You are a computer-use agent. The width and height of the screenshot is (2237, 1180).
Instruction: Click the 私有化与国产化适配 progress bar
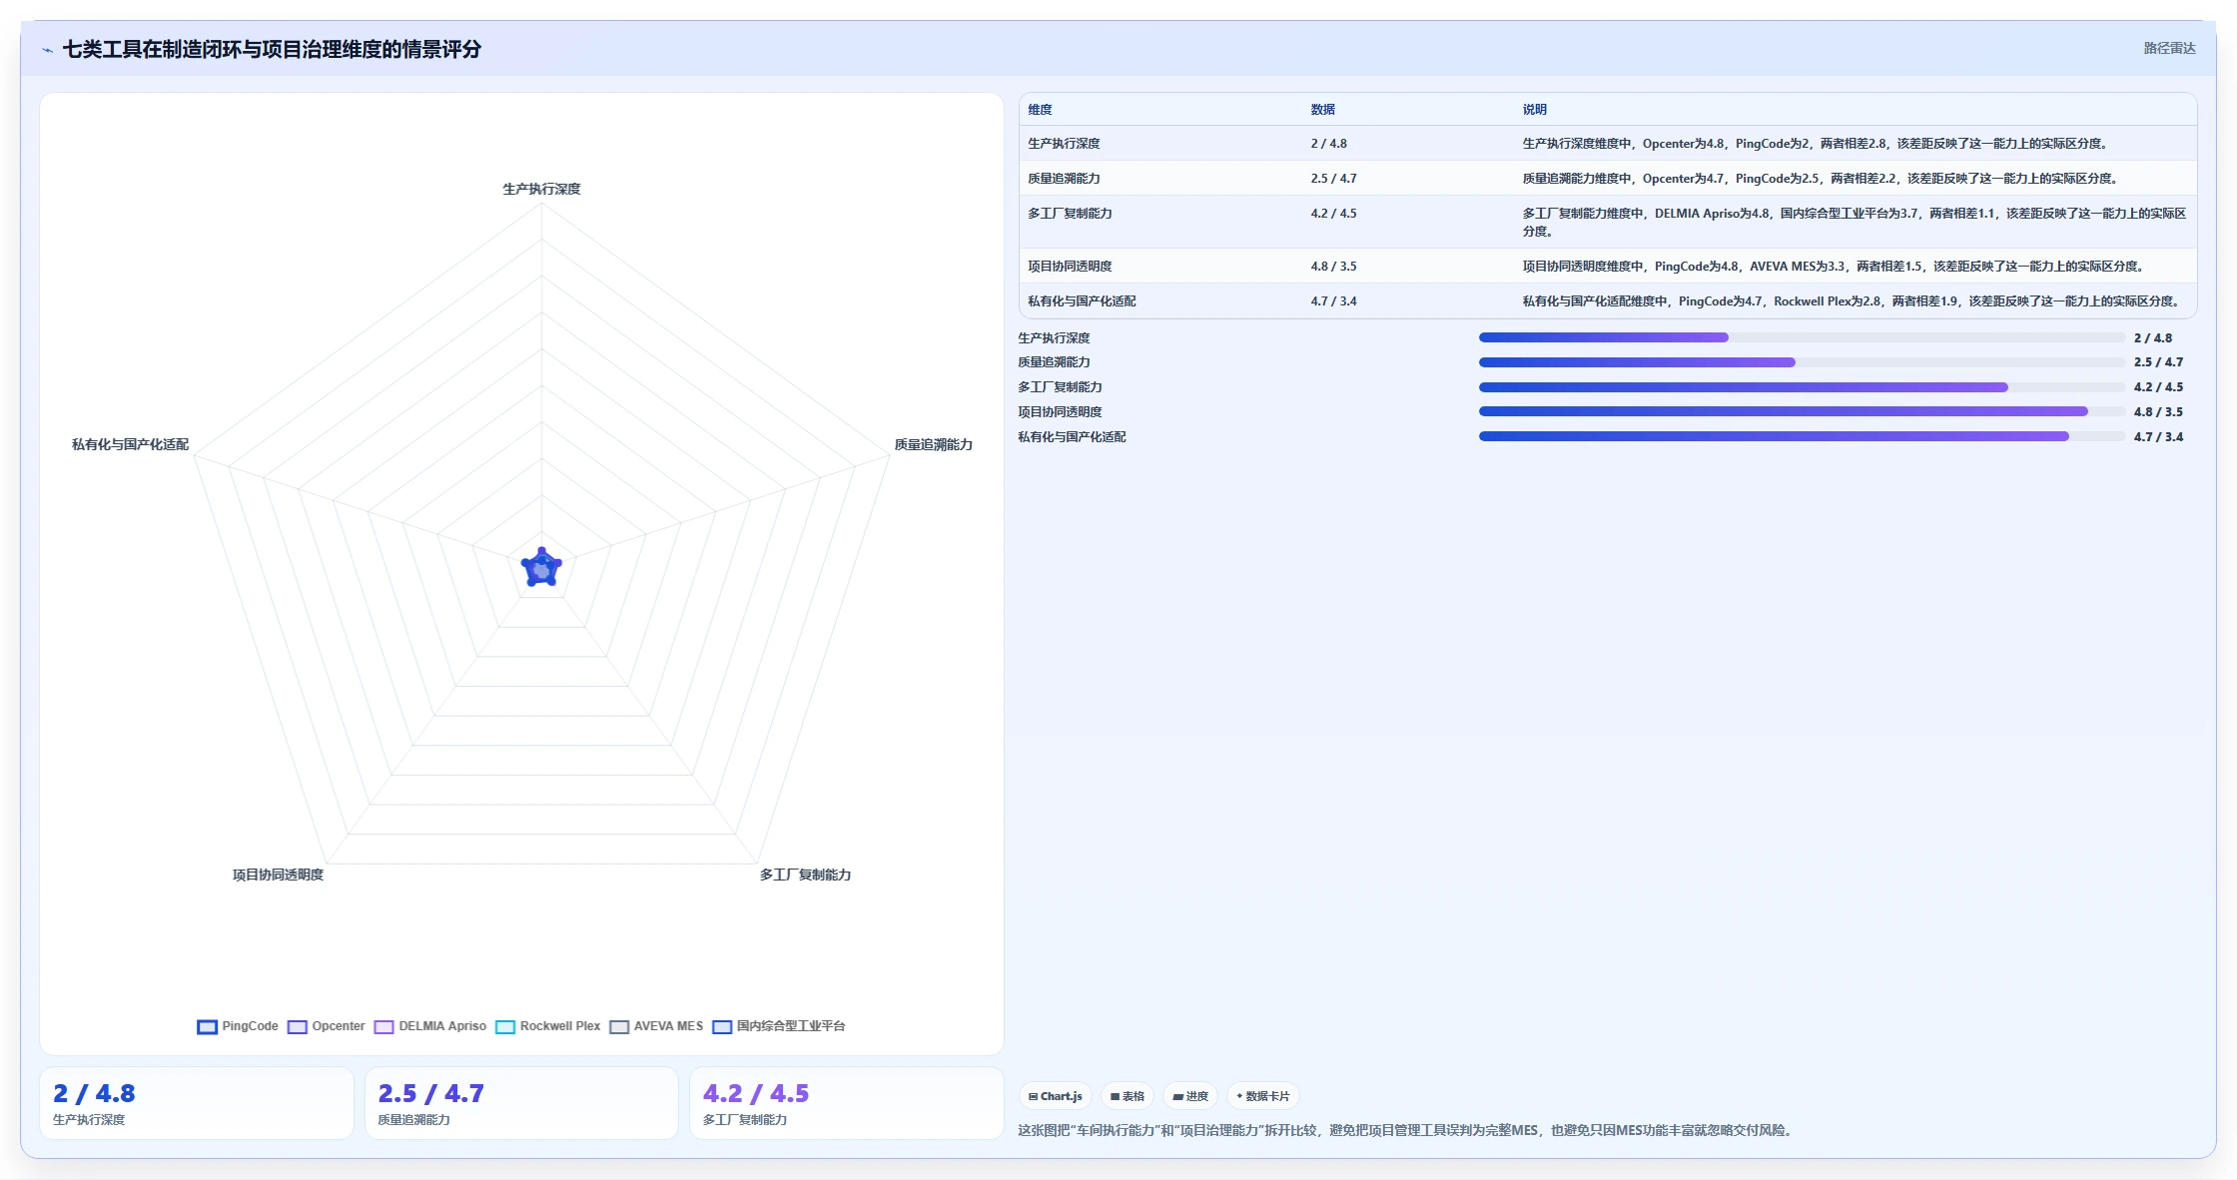click(x=1802, y=436)
